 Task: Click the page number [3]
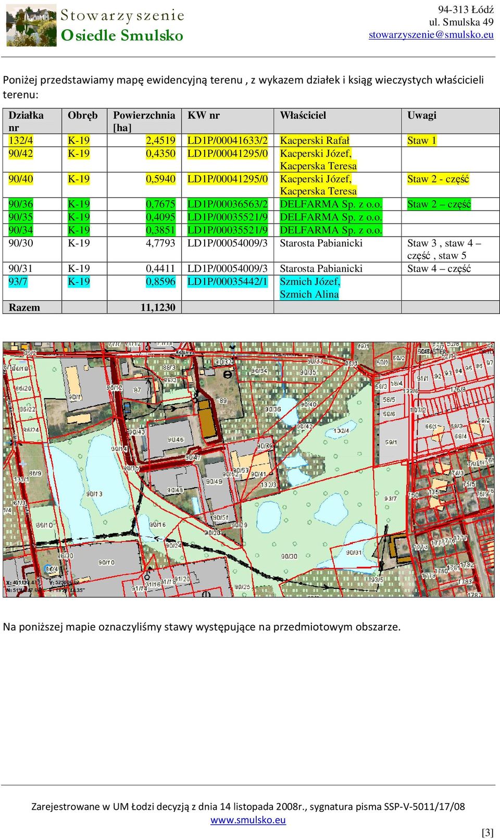[488, 832]
